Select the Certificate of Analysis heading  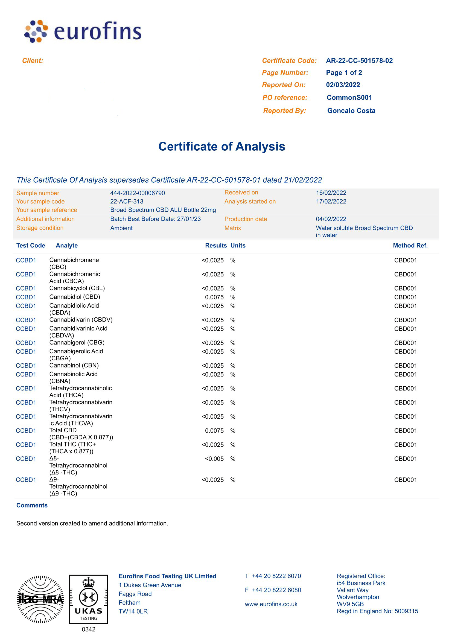(x=221, y=146)
